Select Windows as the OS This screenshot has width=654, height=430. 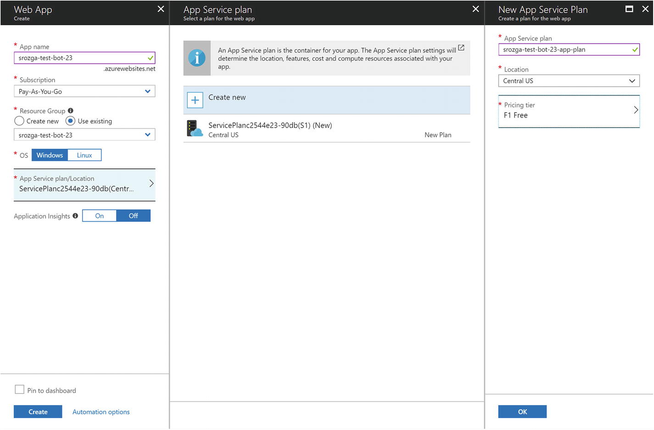point(50,155)
